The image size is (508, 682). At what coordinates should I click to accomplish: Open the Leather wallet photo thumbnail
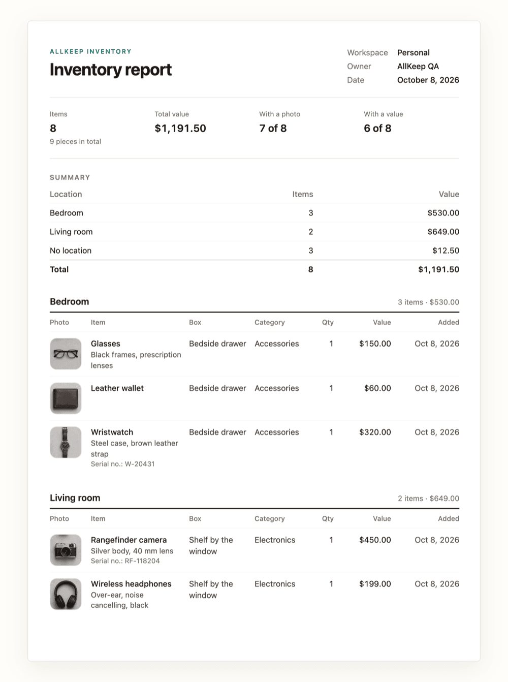[x=66, y=398]
